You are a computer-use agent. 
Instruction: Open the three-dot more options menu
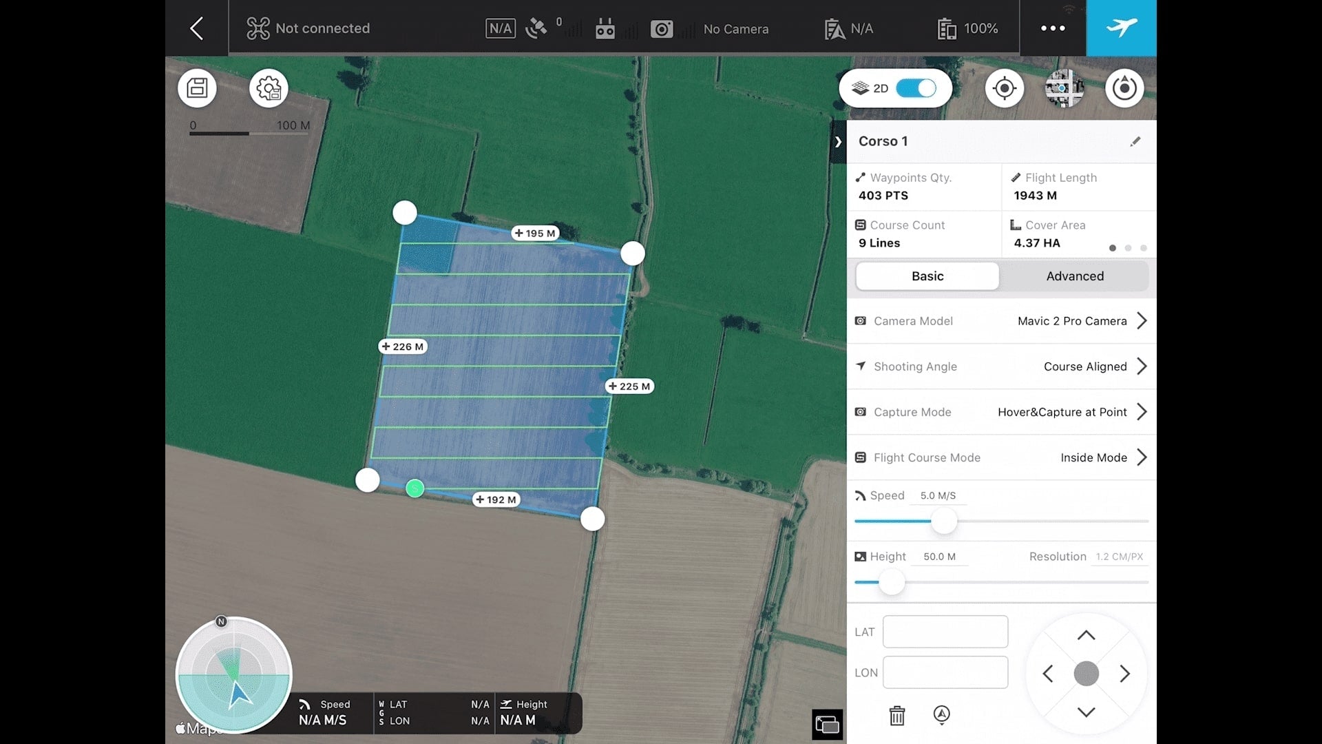tap(1053, 28)
